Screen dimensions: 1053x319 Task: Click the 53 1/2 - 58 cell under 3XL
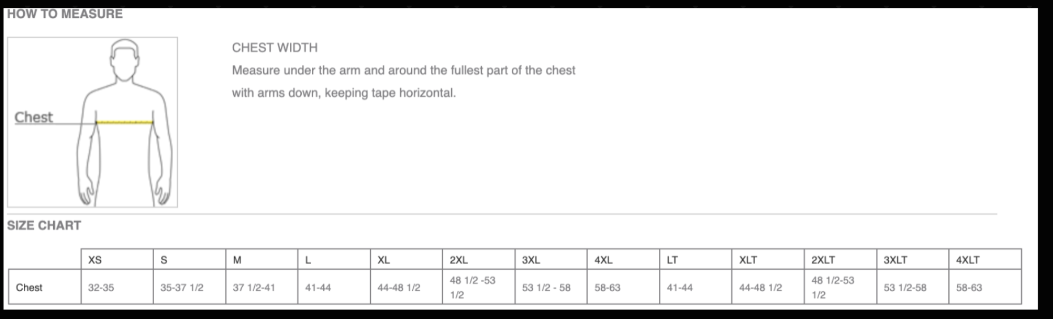pyautogui.click(x=546, y=288)
